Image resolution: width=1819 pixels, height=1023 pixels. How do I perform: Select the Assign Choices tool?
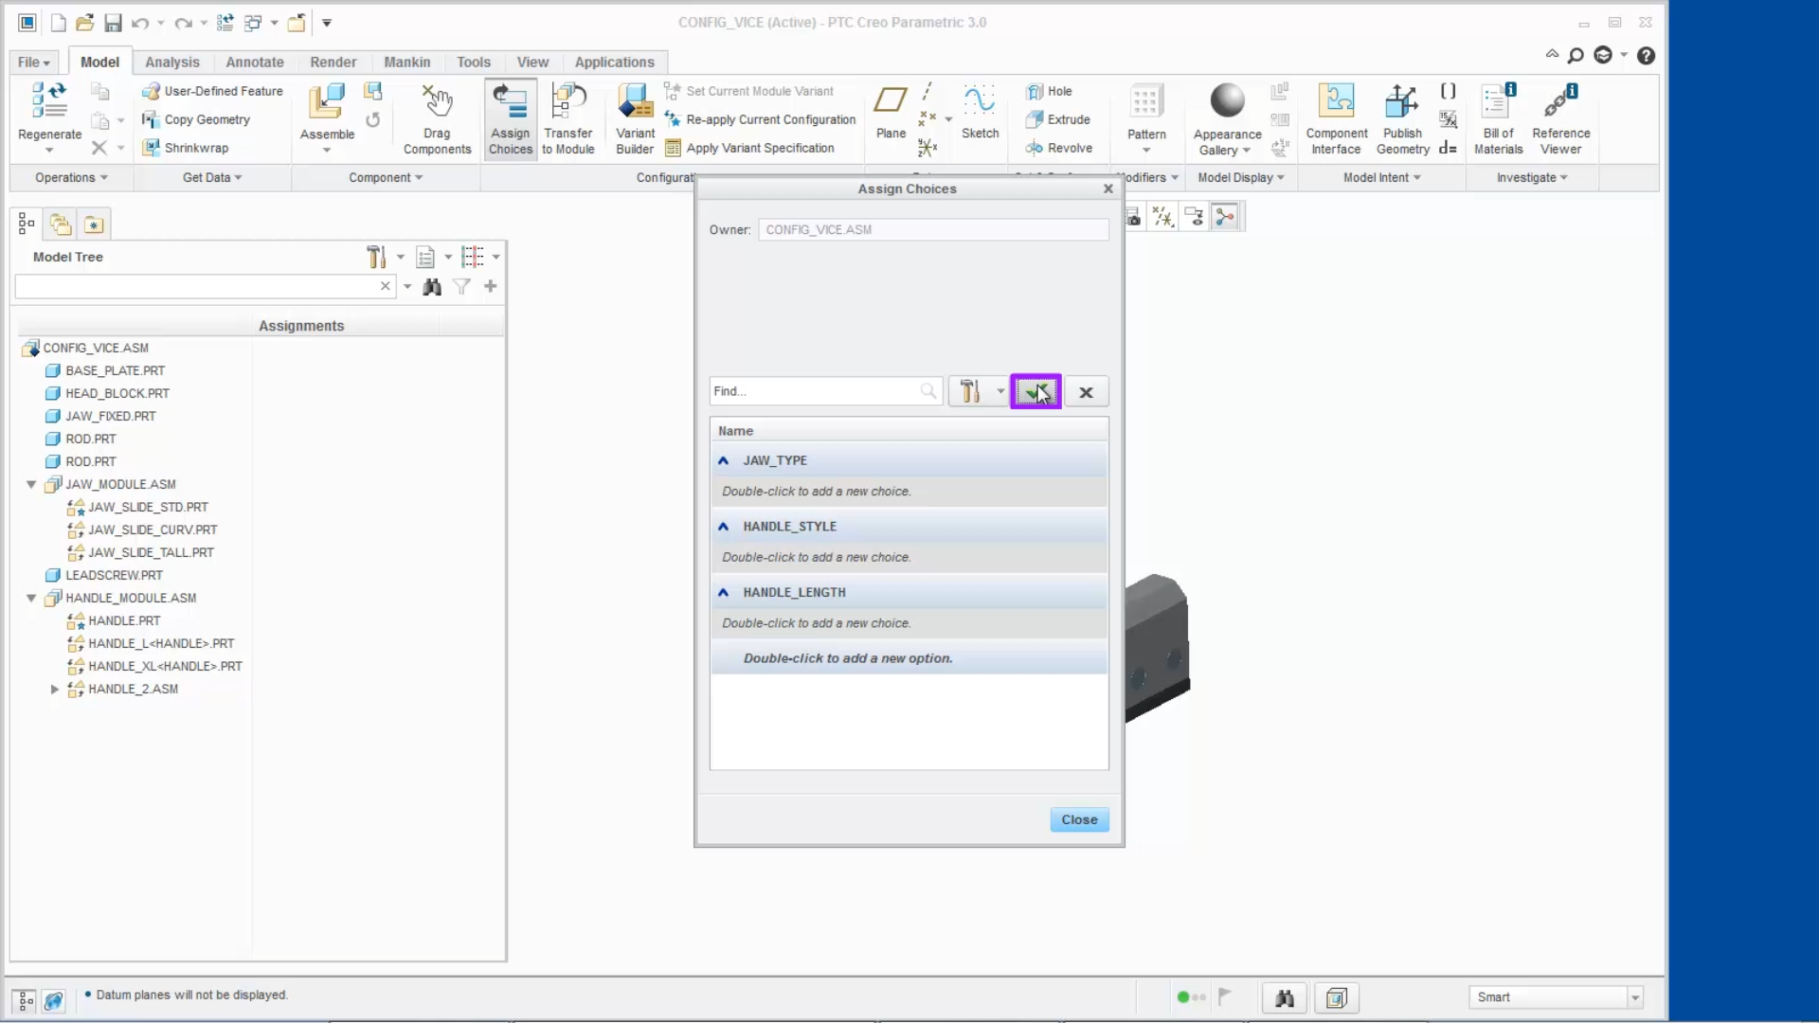coord(511,118)
